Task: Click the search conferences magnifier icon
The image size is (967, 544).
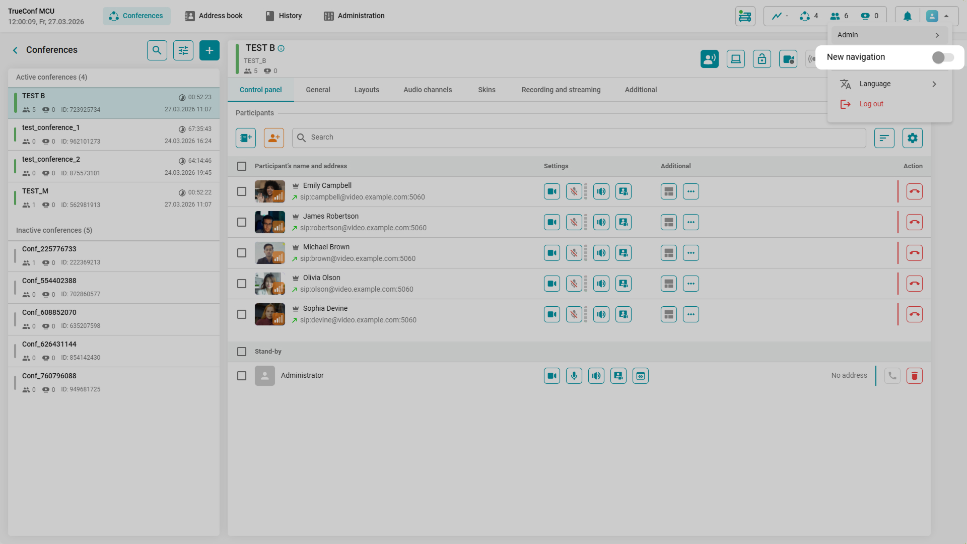Action: pyautogui.click(x=157, y=50)
